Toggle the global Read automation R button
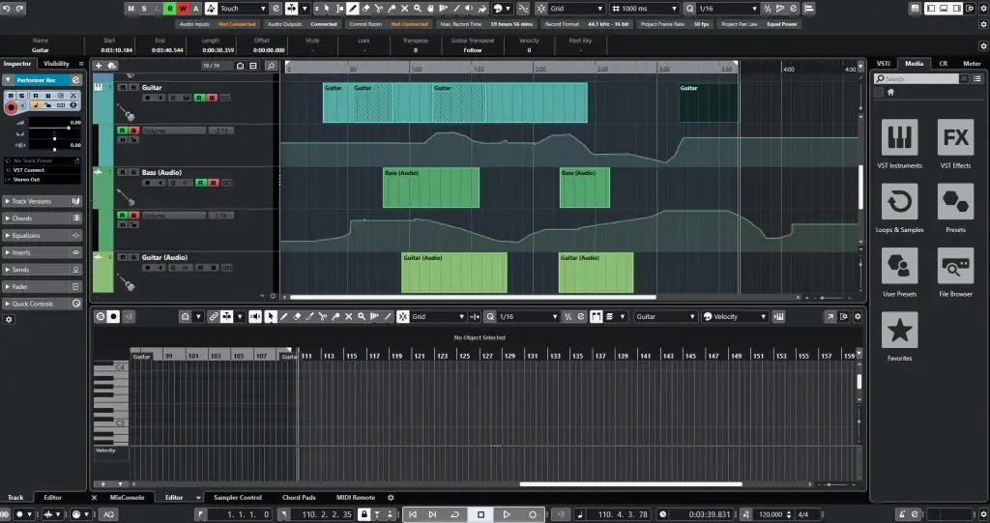 (170, 9)
